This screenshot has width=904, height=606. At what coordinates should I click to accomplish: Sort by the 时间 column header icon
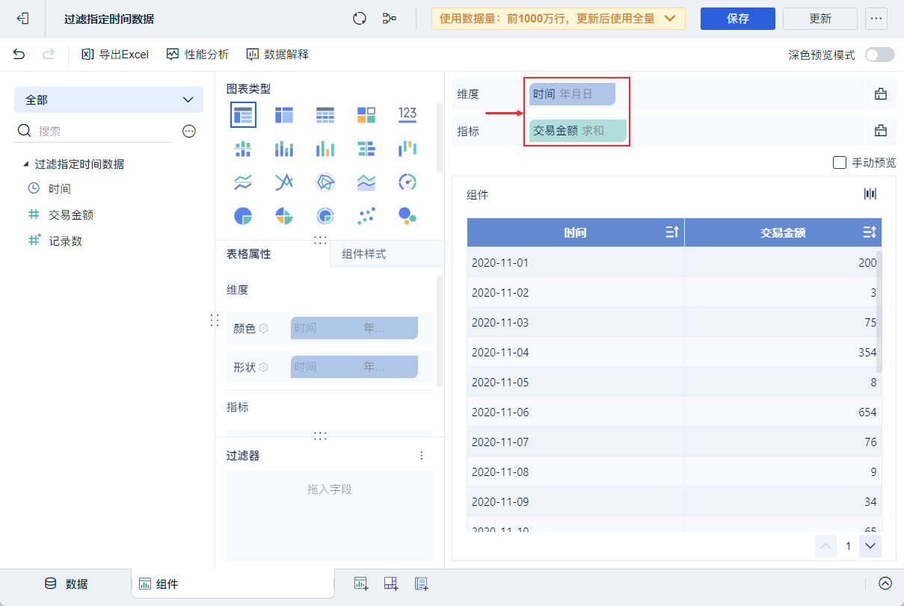coord(671,232)
